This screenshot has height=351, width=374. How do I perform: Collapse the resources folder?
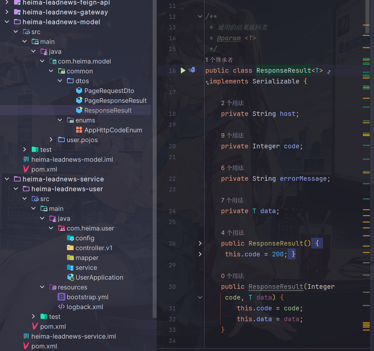click(x=42, y=287)
